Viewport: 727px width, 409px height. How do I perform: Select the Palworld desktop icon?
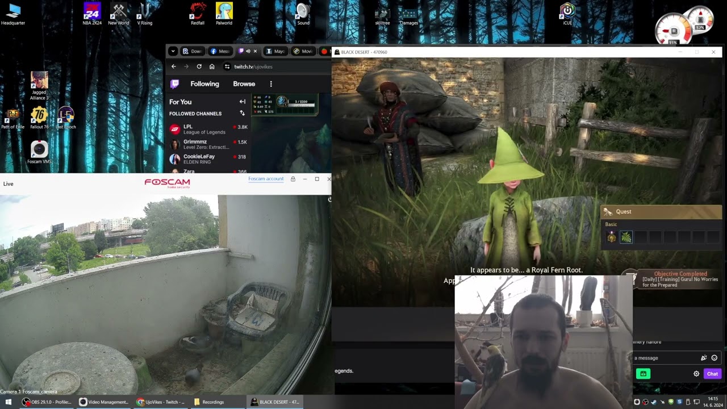pyautogui.click(x=224, y=14)
